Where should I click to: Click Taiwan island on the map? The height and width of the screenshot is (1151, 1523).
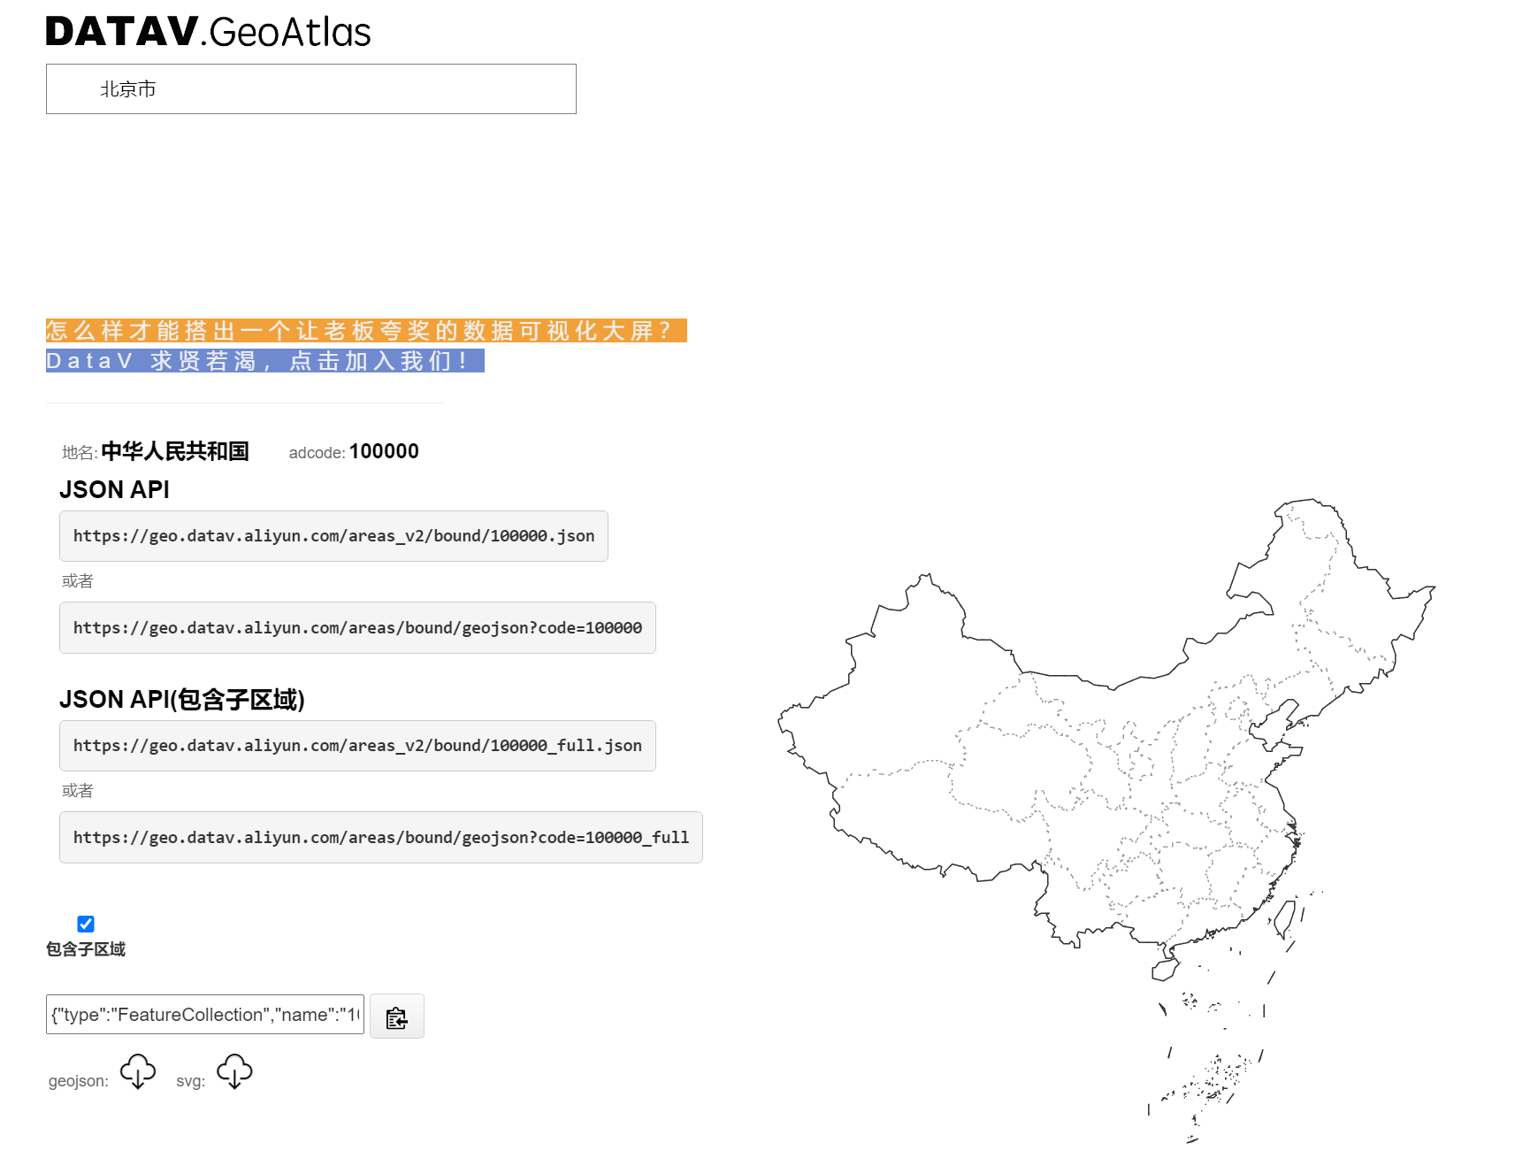pos(1285,919)
